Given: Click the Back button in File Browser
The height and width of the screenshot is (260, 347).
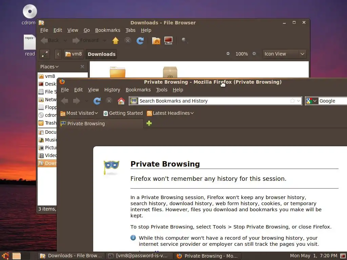Looking at the screenshot, I should click(x=50, y=41).
